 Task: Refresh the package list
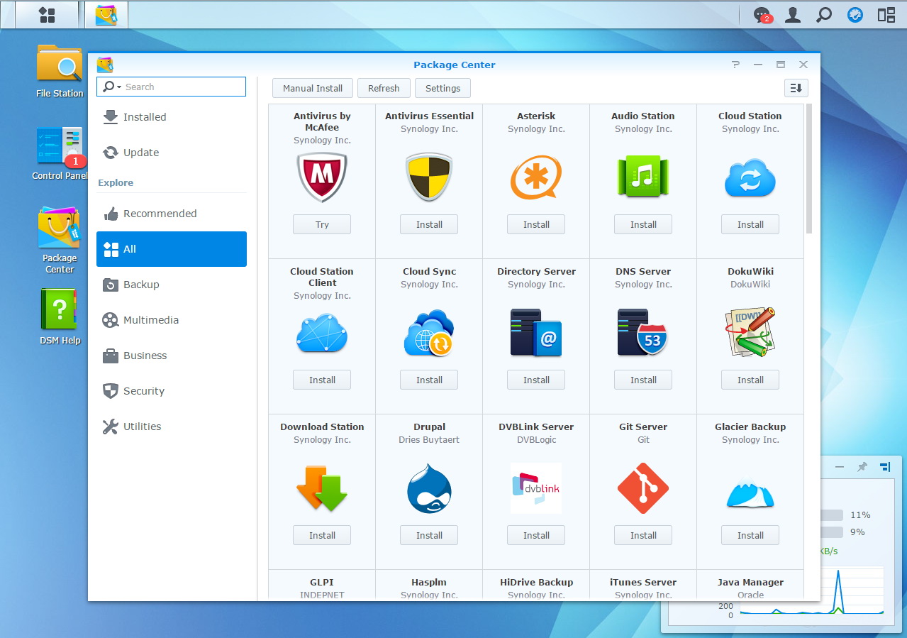(384, 88)
